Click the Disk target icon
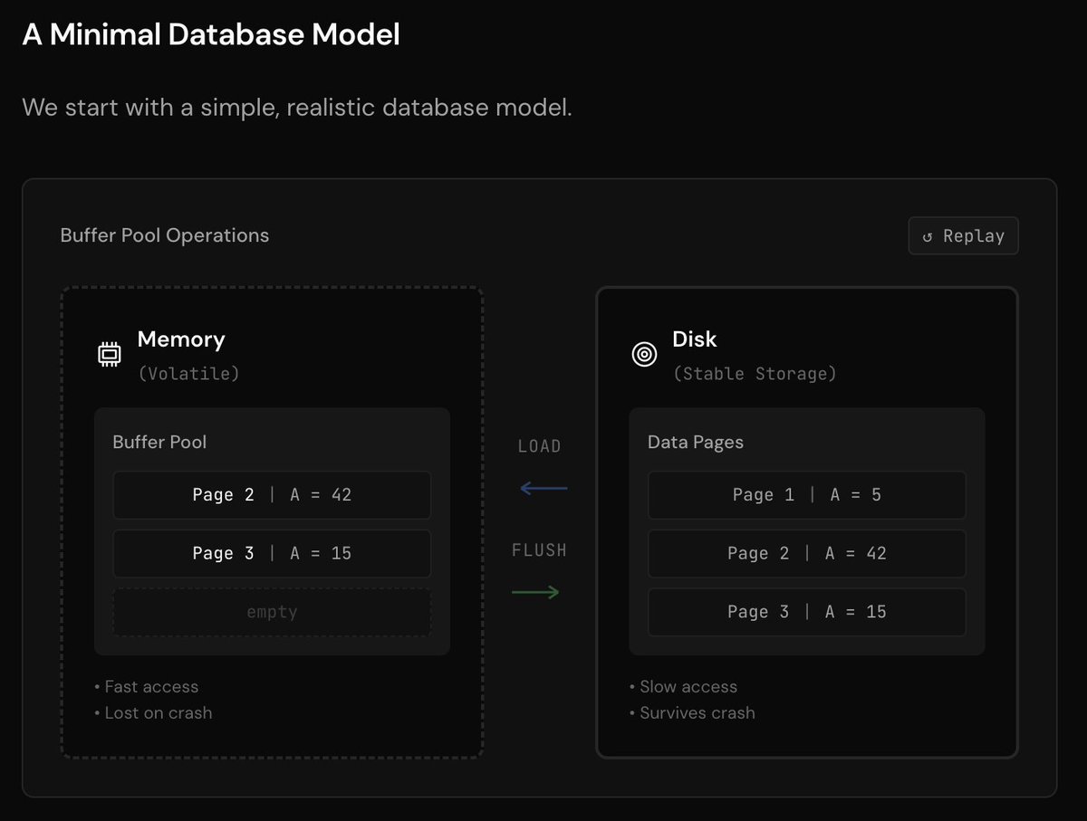Viewport: 1087px width, 821px height. pyautogui.click(x=643, y=355)
